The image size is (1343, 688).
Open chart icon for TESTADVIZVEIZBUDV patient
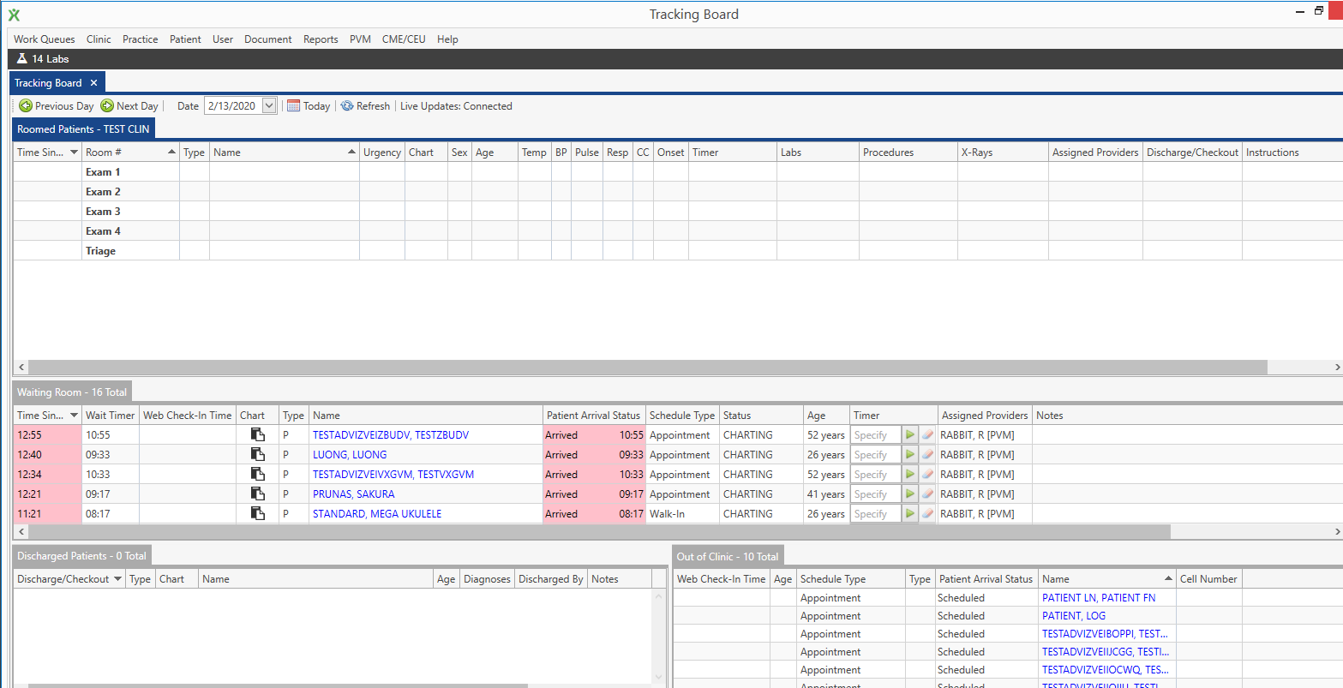257,435
